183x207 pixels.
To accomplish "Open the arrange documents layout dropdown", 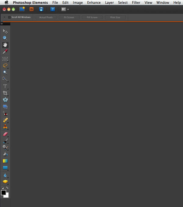I will tap(65, 9).
